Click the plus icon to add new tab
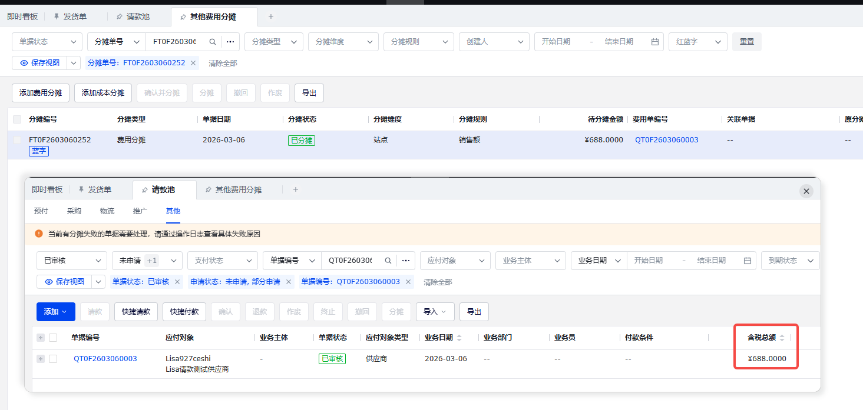 [271, 16]
